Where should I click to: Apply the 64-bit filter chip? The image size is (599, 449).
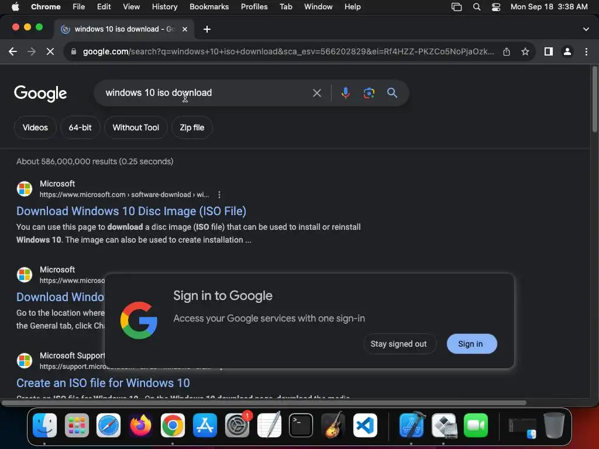(80, 127)
